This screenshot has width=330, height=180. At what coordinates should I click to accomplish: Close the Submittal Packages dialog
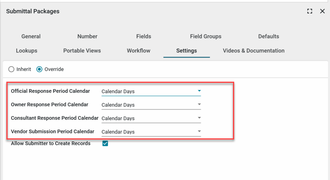point(322,11)
